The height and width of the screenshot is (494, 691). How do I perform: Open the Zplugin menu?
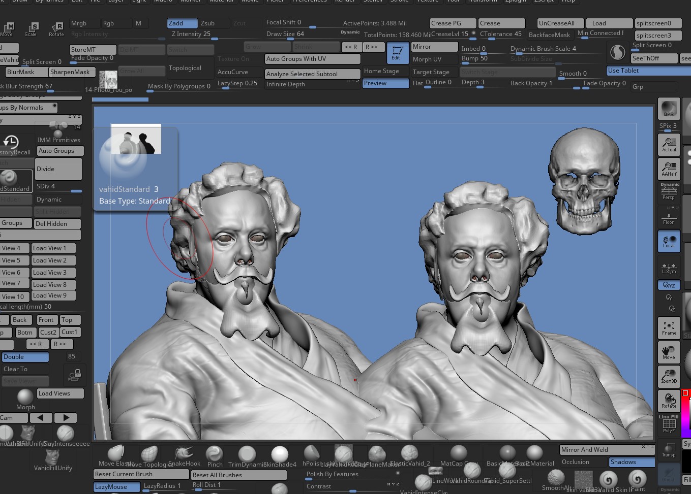516,2
